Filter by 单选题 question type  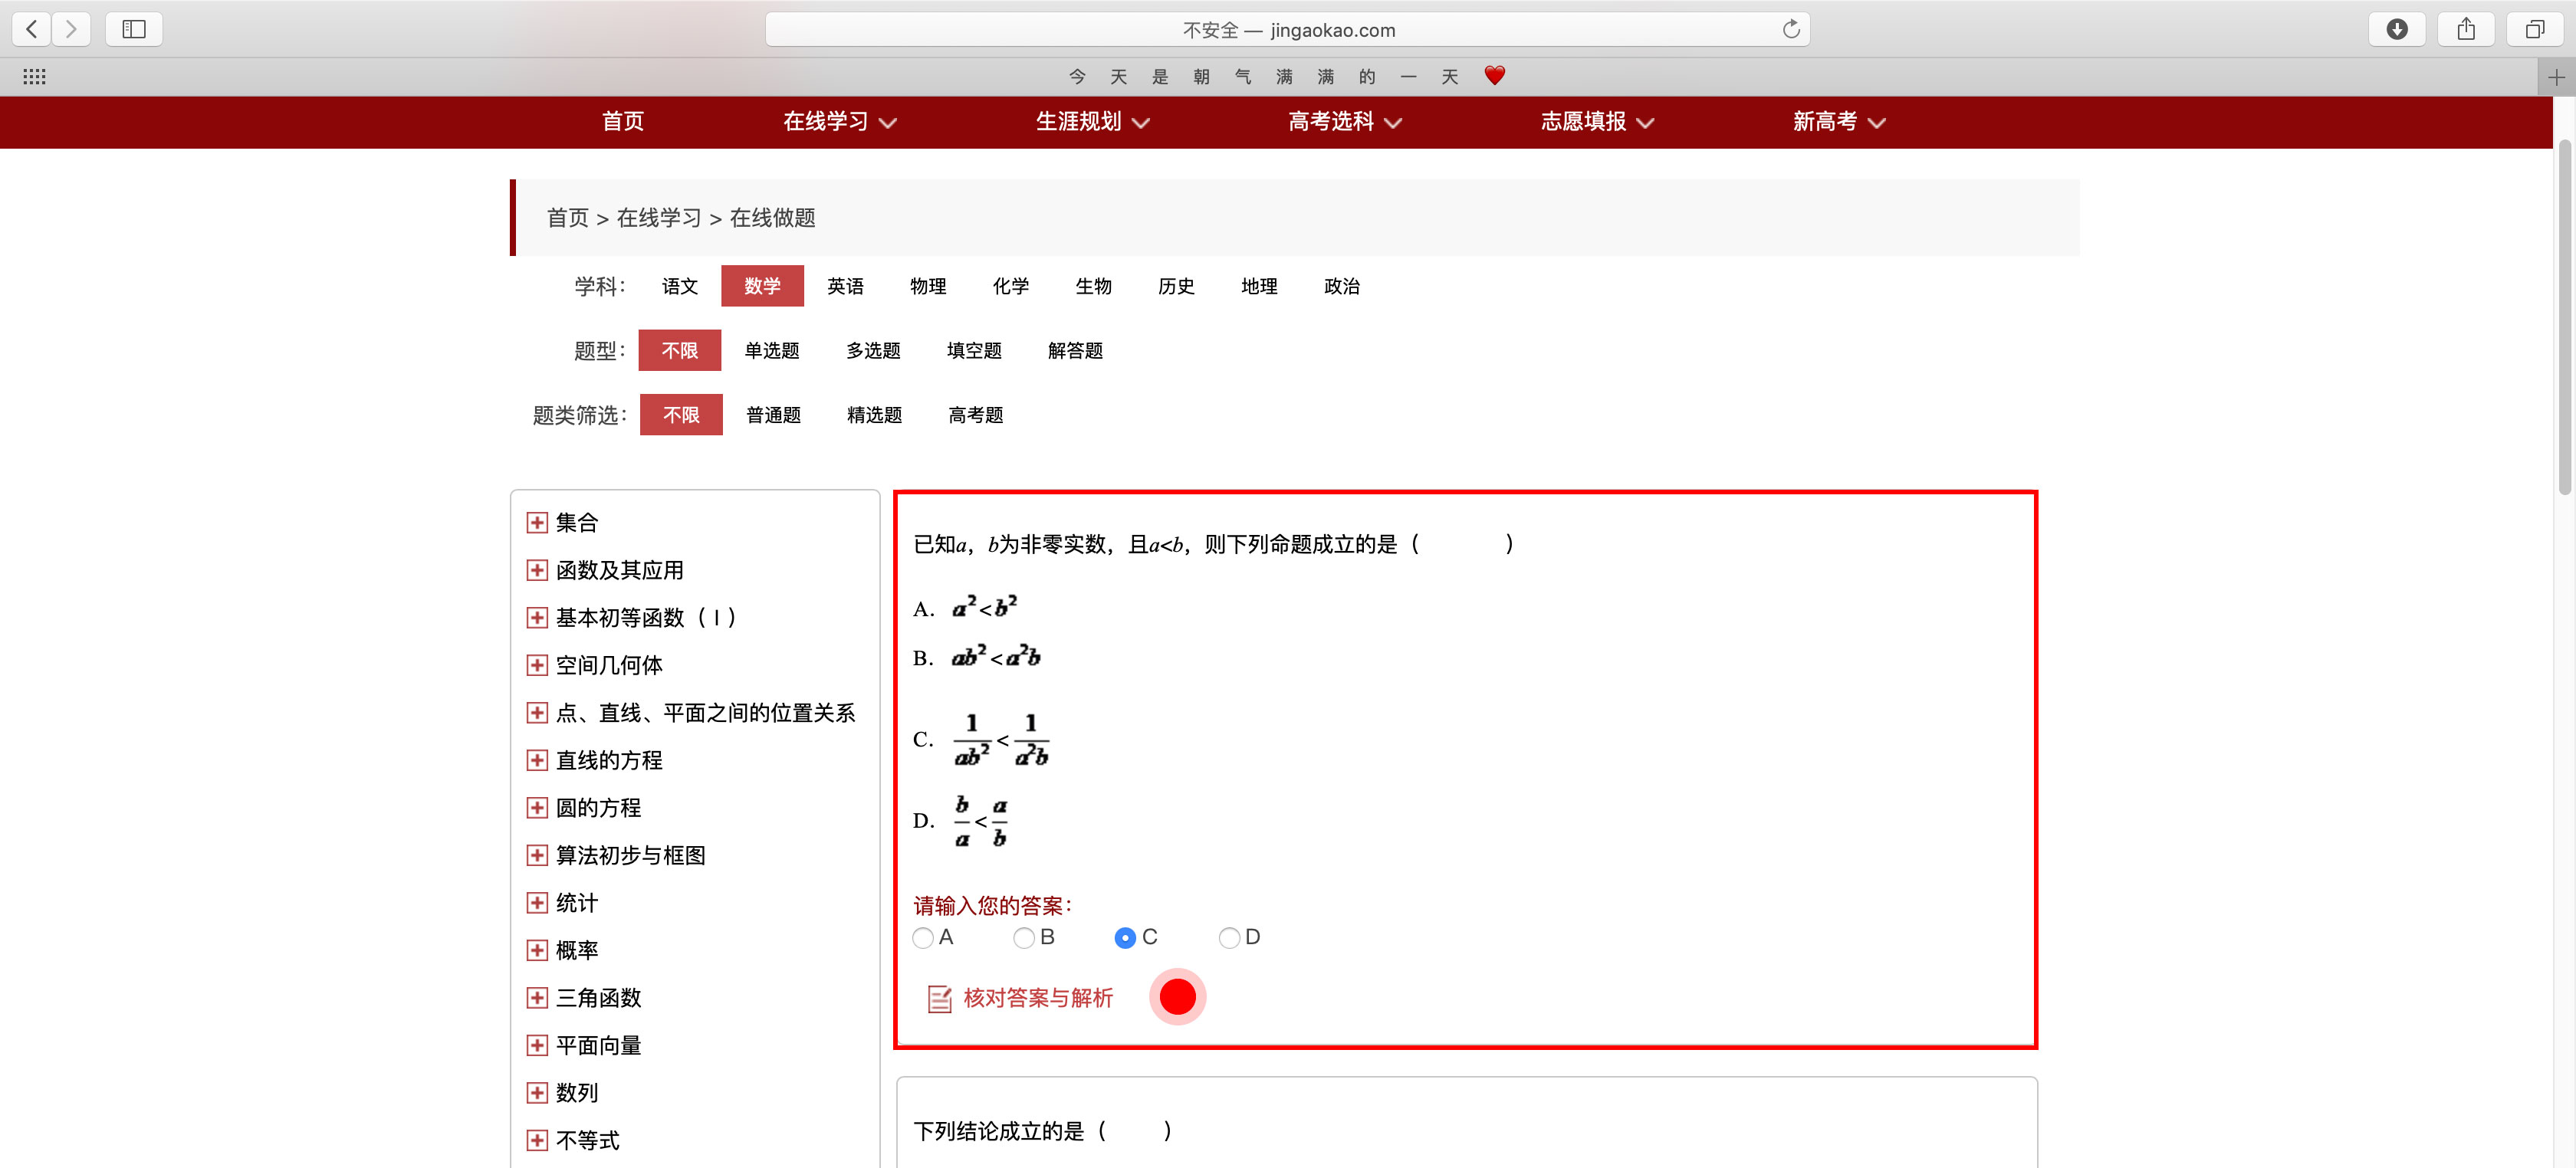[x=771, y=351]
